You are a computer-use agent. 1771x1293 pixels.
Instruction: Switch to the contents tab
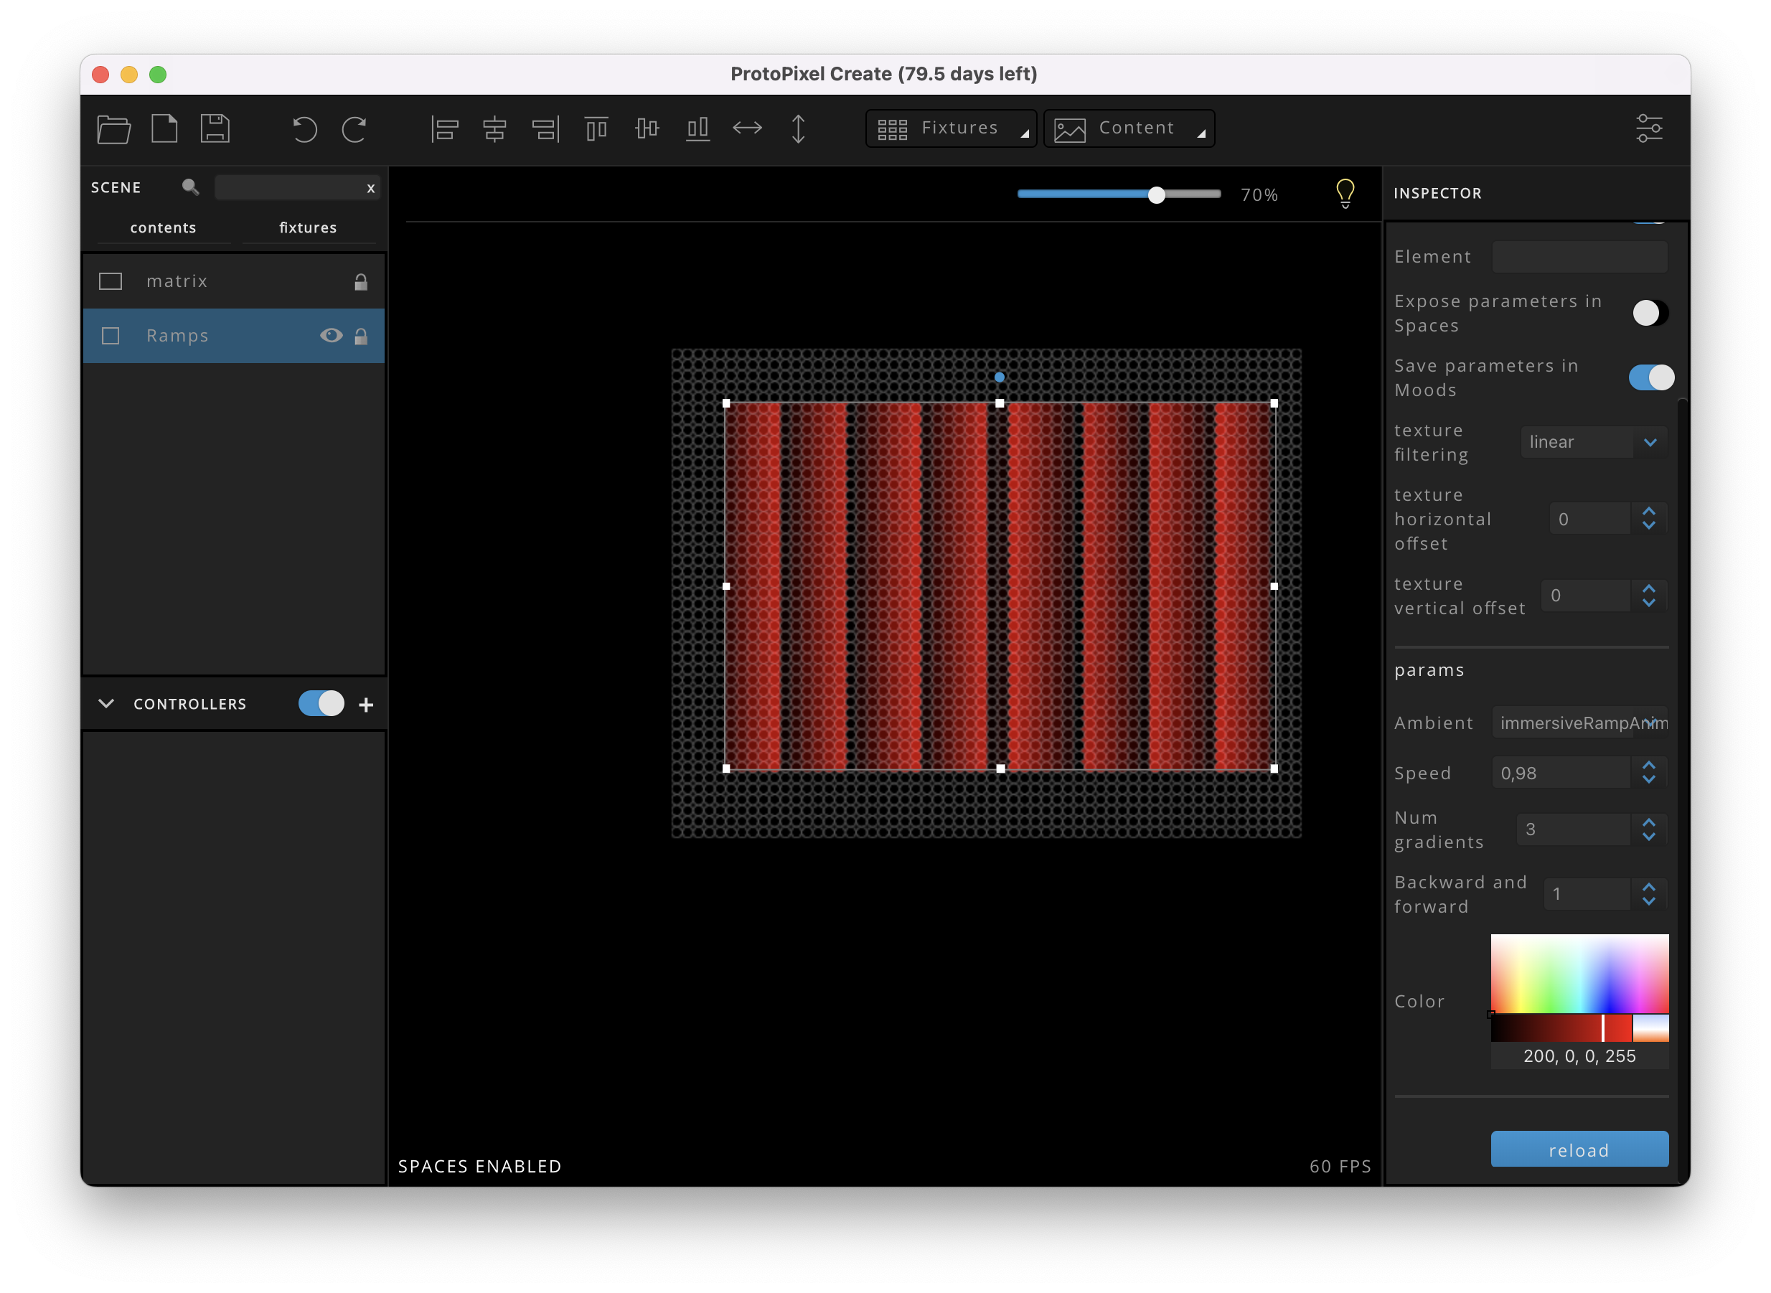click(163, 227)
